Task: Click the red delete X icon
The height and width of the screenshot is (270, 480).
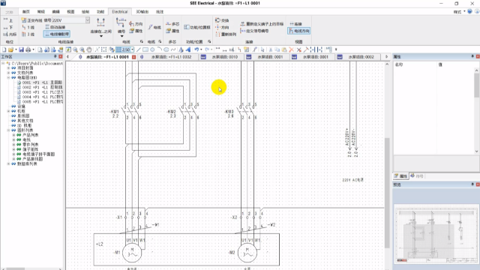Action: click(x=292, y=49)
